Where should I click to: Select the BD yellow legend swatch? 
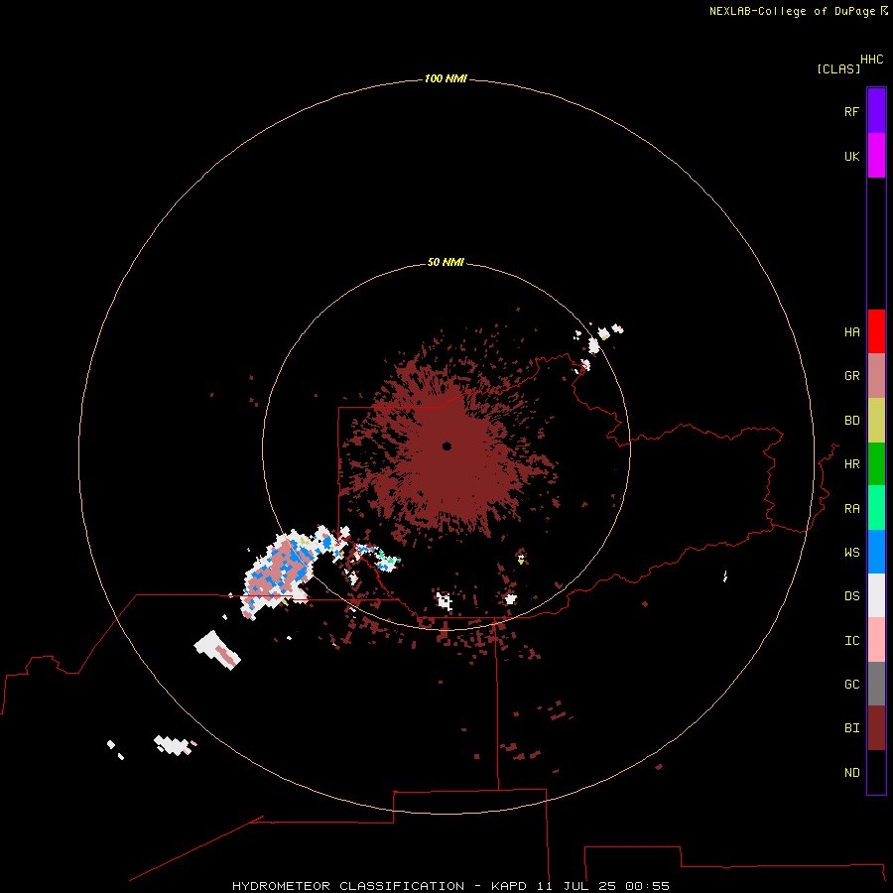click(x=876, y=421)
